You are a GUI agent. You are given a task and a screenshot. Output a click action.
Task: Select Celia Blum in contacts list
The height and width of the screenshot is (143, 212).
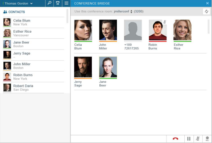(x=33, y=22)
